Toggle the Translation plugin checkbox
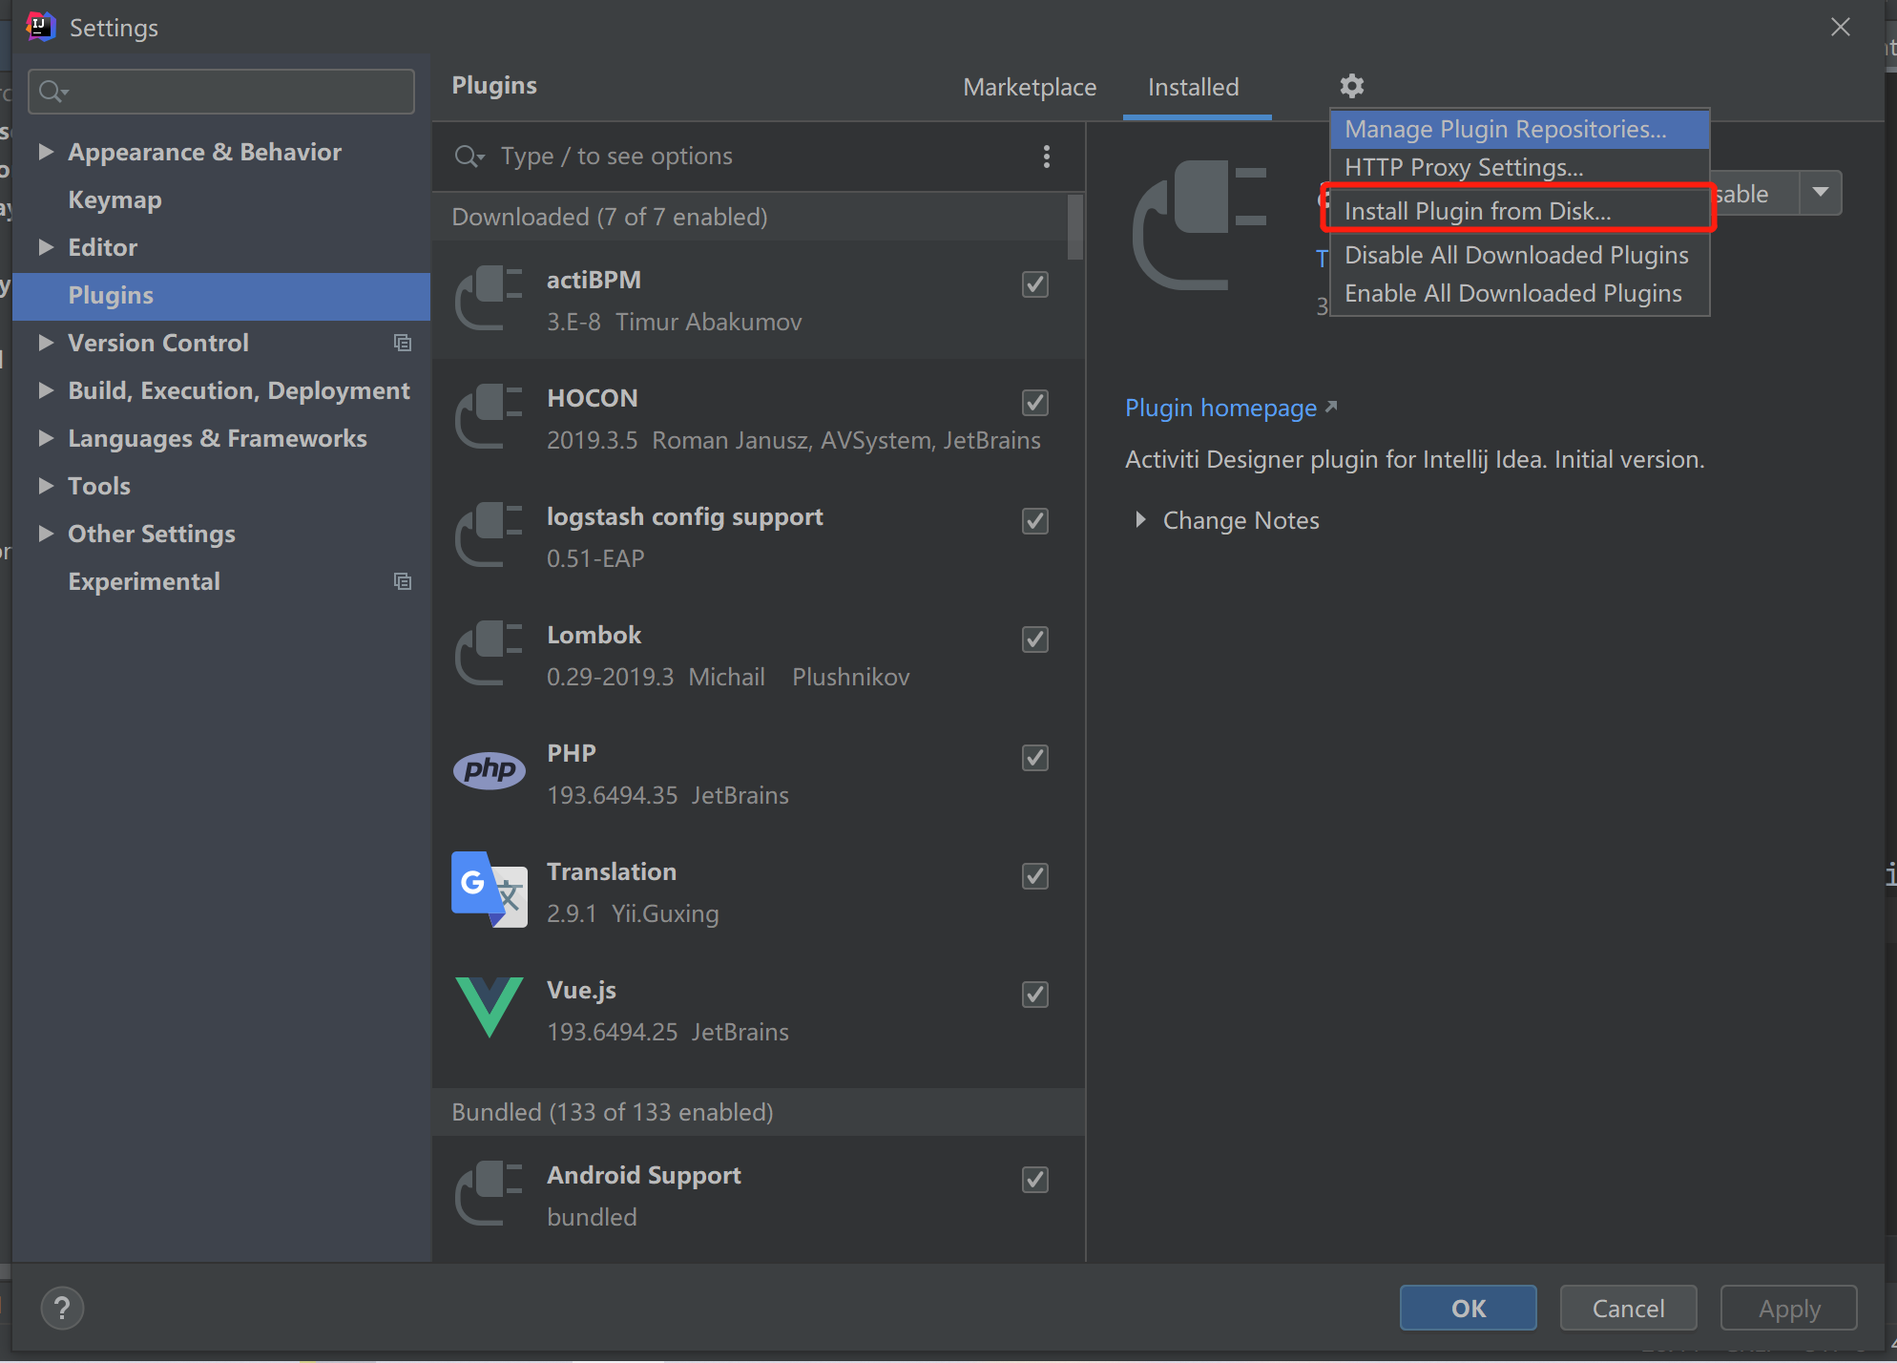The height and width of the screenshot is (1363, 1897). 1035,875
